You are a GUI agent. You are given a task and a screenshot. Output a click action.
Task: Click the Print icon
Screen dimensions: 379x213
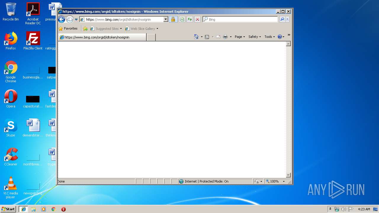(225, 37)
